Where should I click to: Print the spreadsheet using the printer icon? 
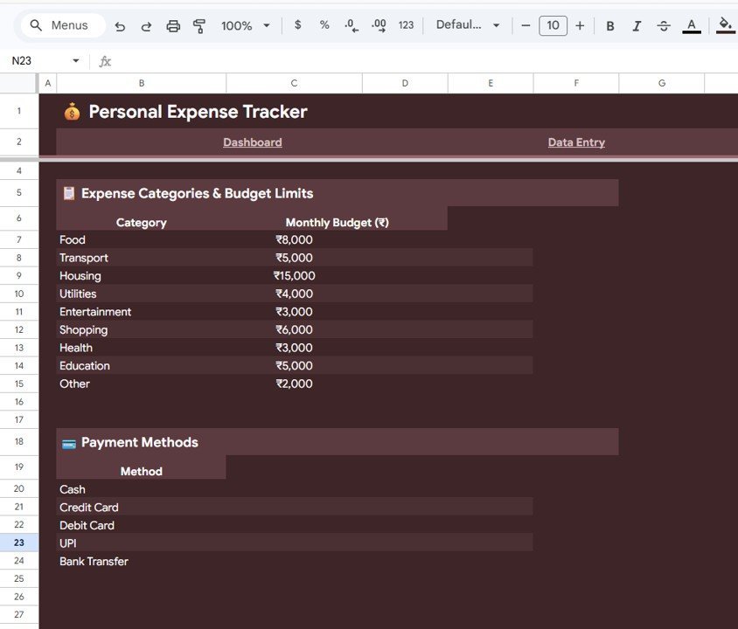coord(173,26)
